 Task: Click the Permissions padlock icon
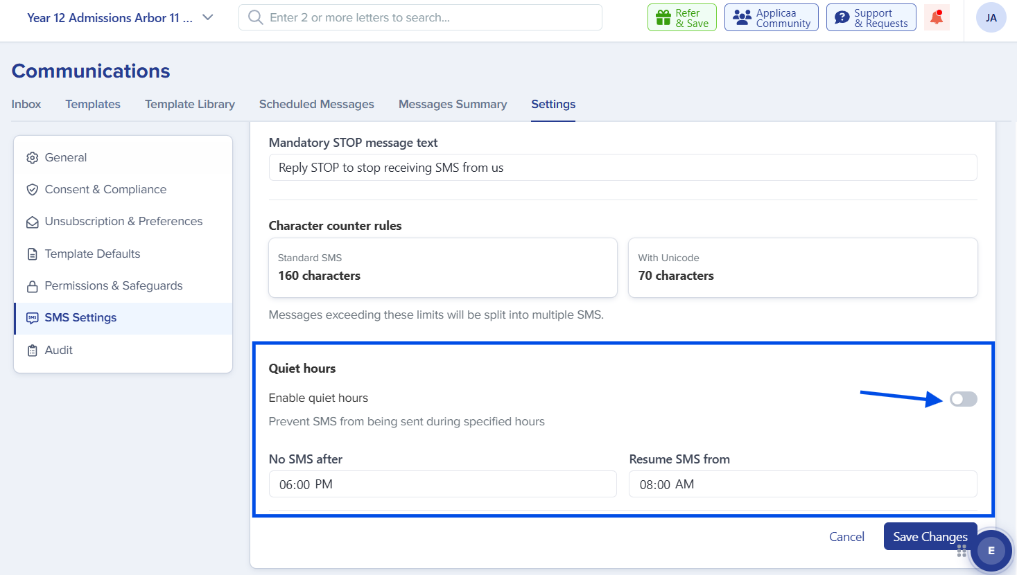point(32,286)
